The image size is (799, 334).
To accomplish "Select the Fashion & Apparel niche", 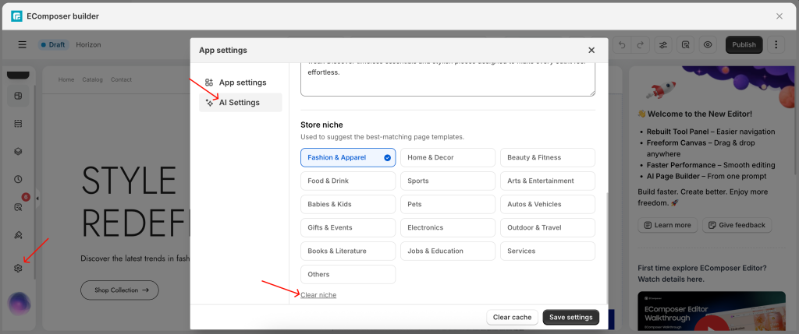I will [x=348, y=157].
